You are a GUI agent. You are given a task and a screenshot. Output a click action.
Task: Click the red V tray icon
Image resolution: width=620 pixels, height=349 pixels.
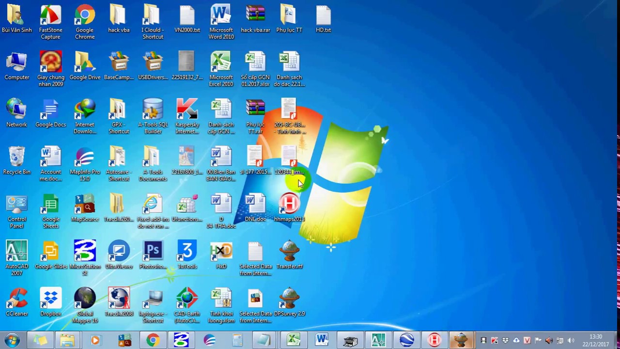527,340
